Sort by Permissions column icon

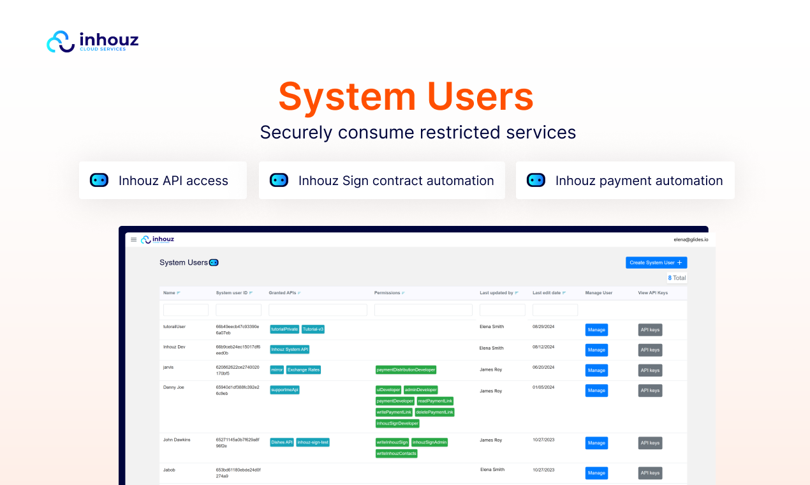(x=403, y=293)
